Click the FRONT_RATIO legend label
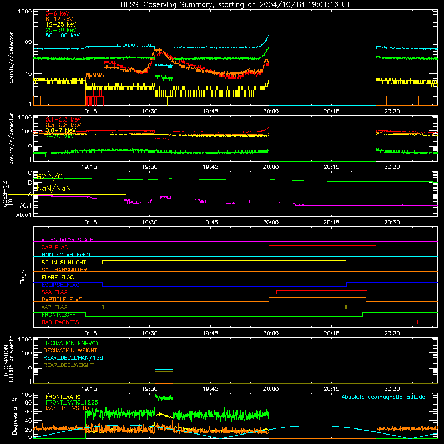 click(63, 397)
